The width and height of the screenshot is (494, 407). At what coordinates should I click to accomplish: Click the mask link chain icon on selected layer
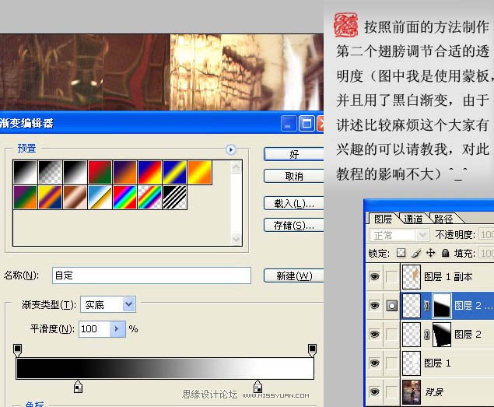[427, 306]
